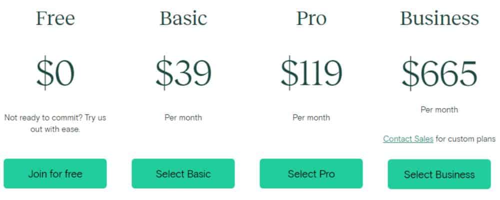Click 'Per month' under the Basic price
Viewport: 500px width, 200px height.
[x=183, y=118]
